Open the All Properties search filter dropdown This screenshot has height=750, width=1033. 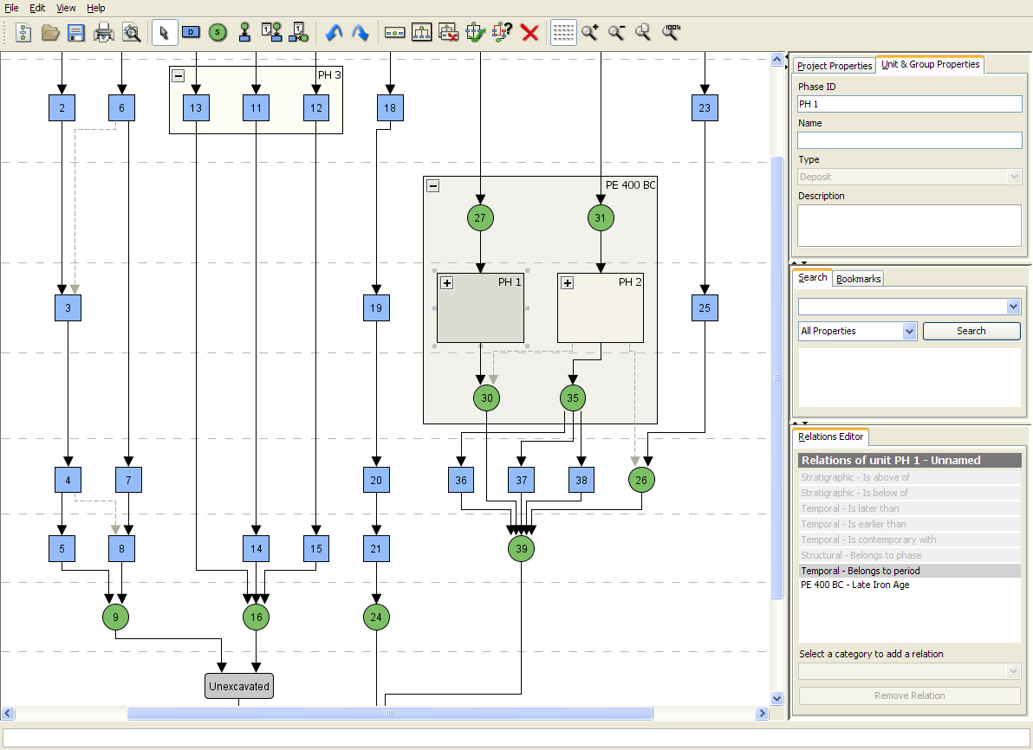click(x=908, y=331)
